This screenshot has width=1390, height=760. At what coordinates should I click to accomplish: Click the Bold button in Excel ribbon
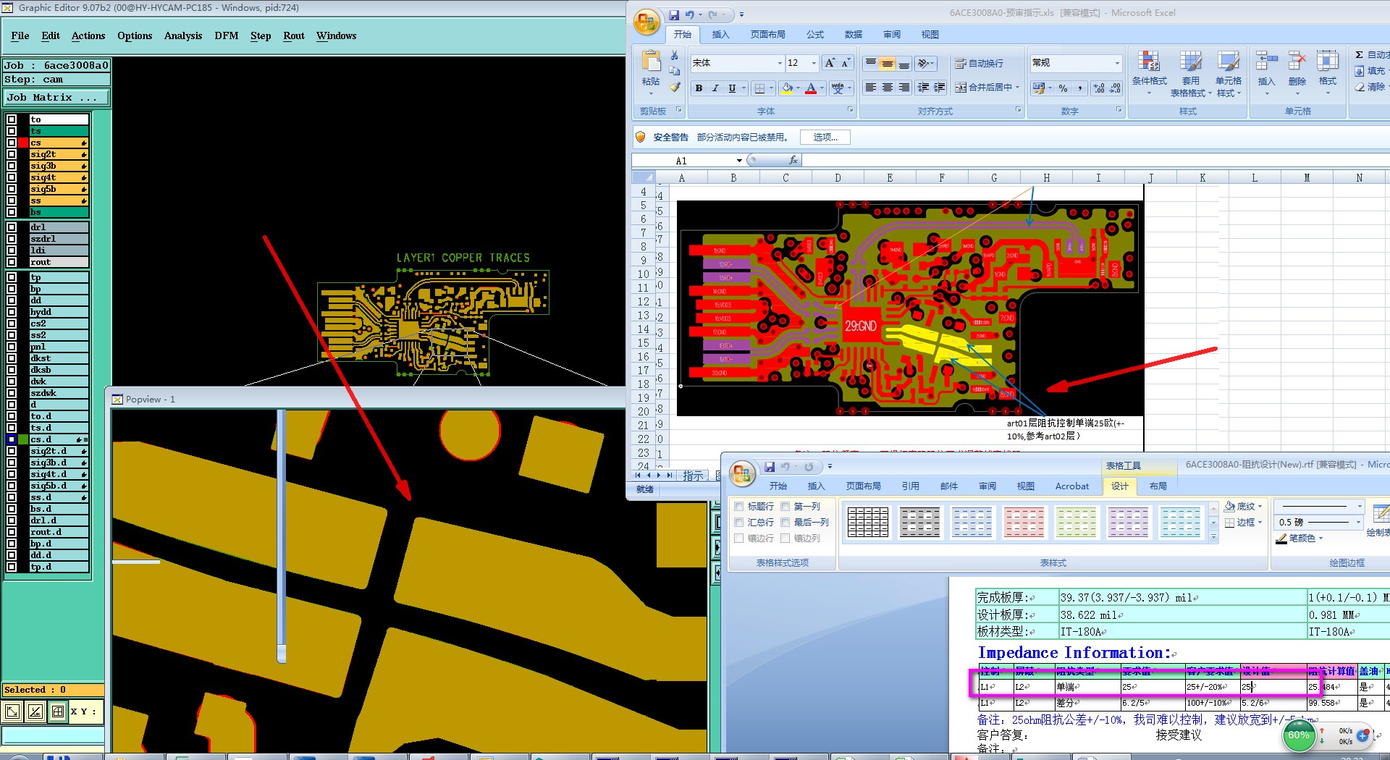click(x=699, y=88)
